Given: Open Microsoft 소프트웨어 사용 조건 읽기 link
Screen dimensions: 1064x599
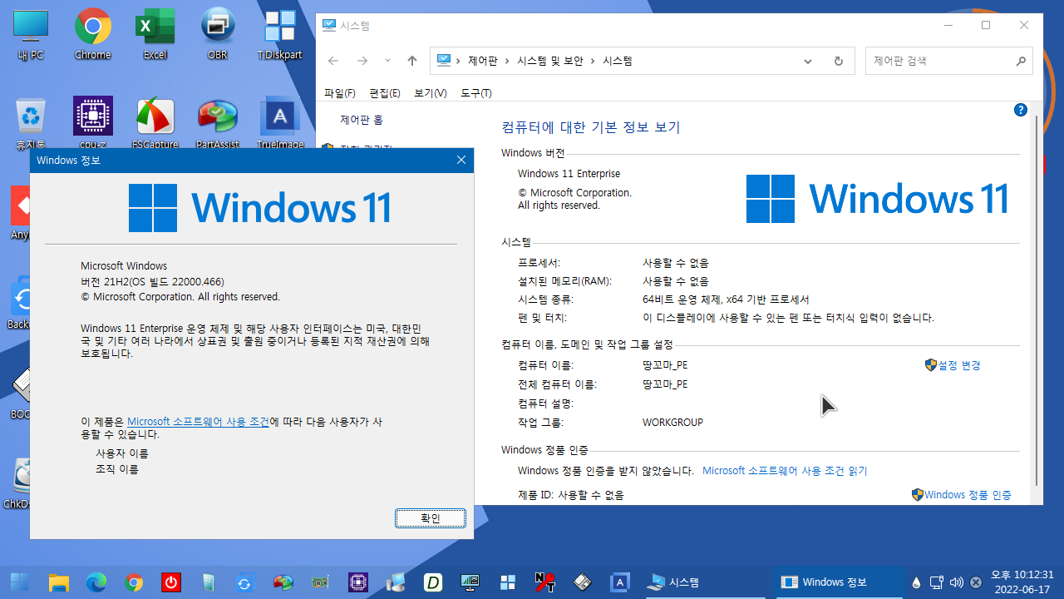Looking at the screenshot, I should [785, 471].
